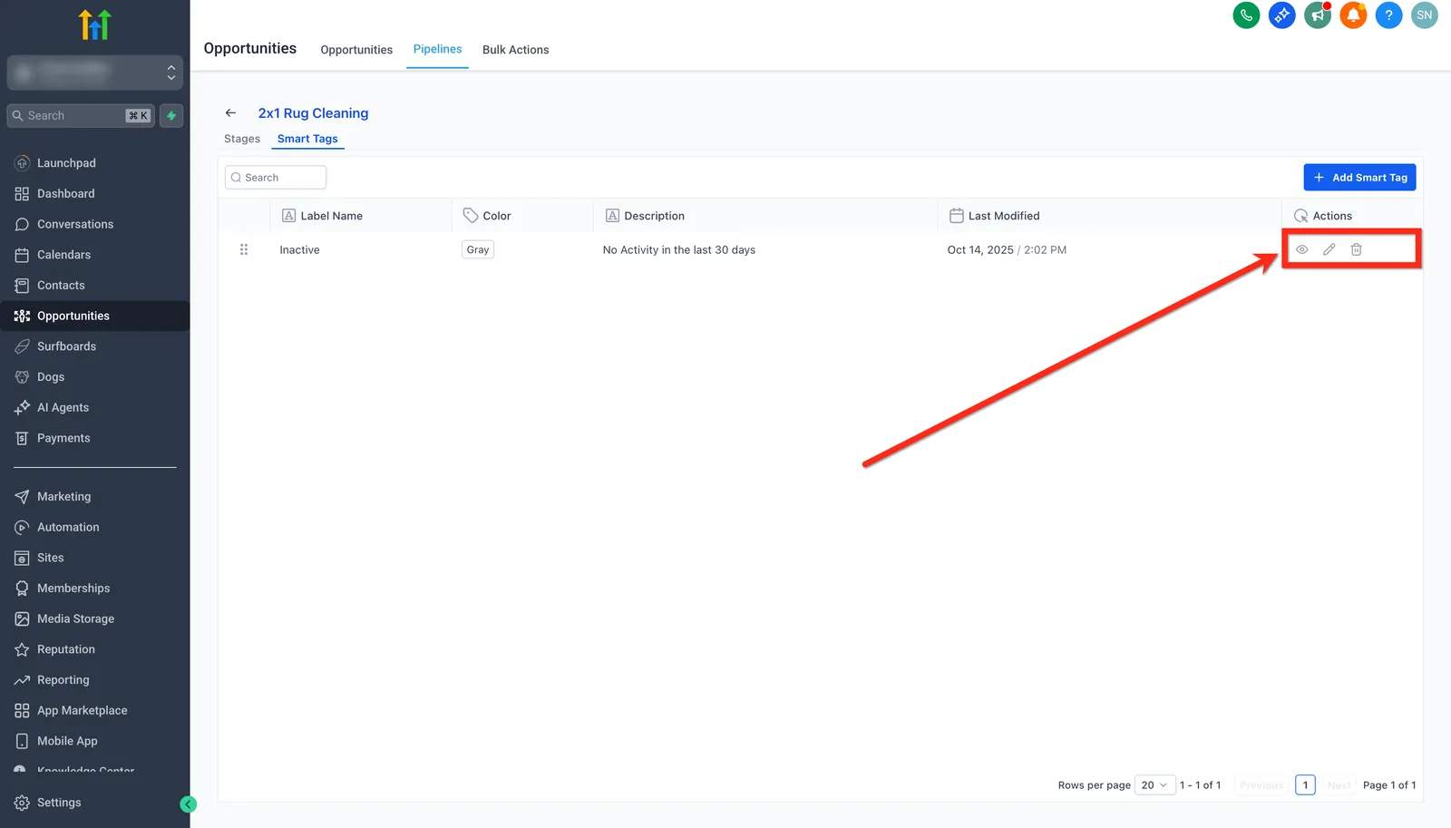
Task: Click the Gray color tag badge
Action: (478, 249)
